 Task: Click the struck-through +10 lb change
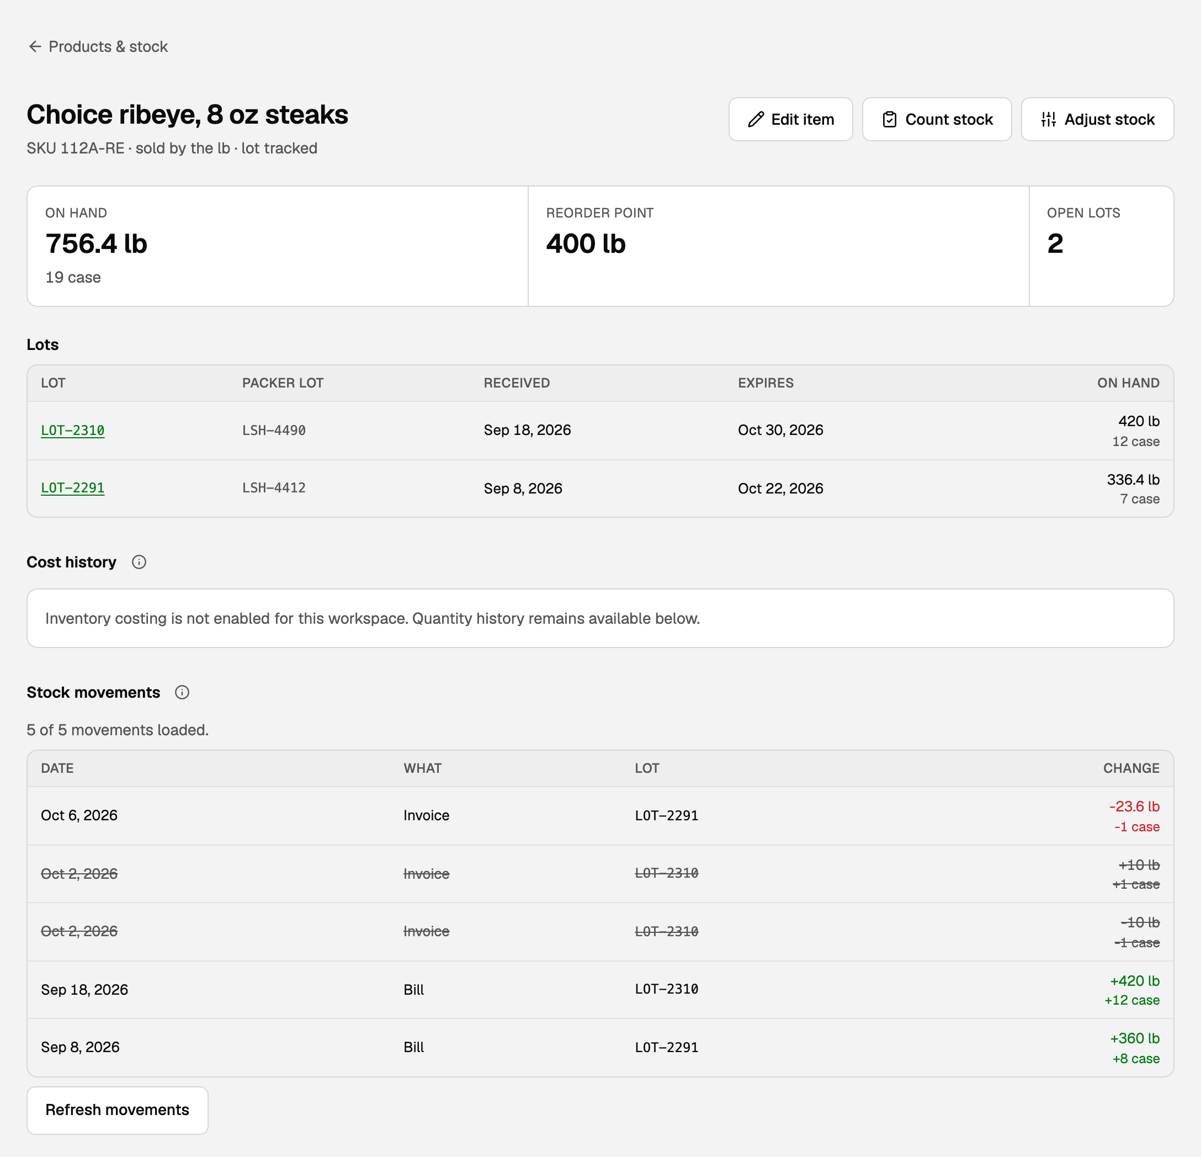[x=1139, y=864]
